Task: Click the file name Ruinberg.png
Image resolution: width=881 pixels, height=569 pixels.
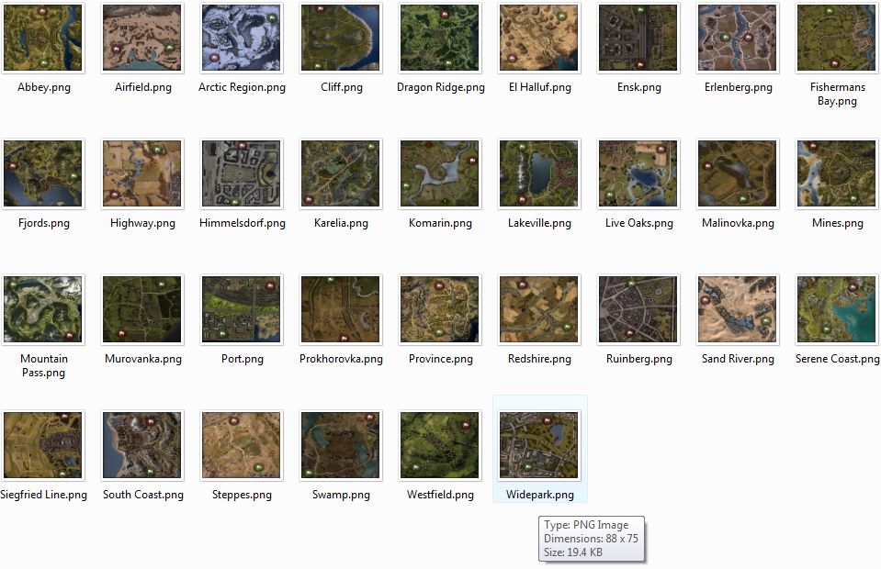Action: 638,359
